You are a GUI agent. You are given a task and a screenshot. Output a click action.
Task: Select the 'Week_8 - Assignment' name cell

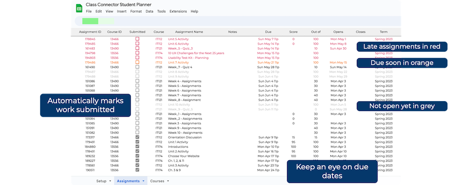tap(184, 100)
